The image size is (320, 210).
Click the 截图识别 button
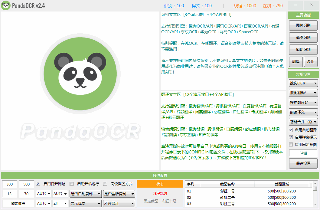pyautogui.click(x=303, y=38)
